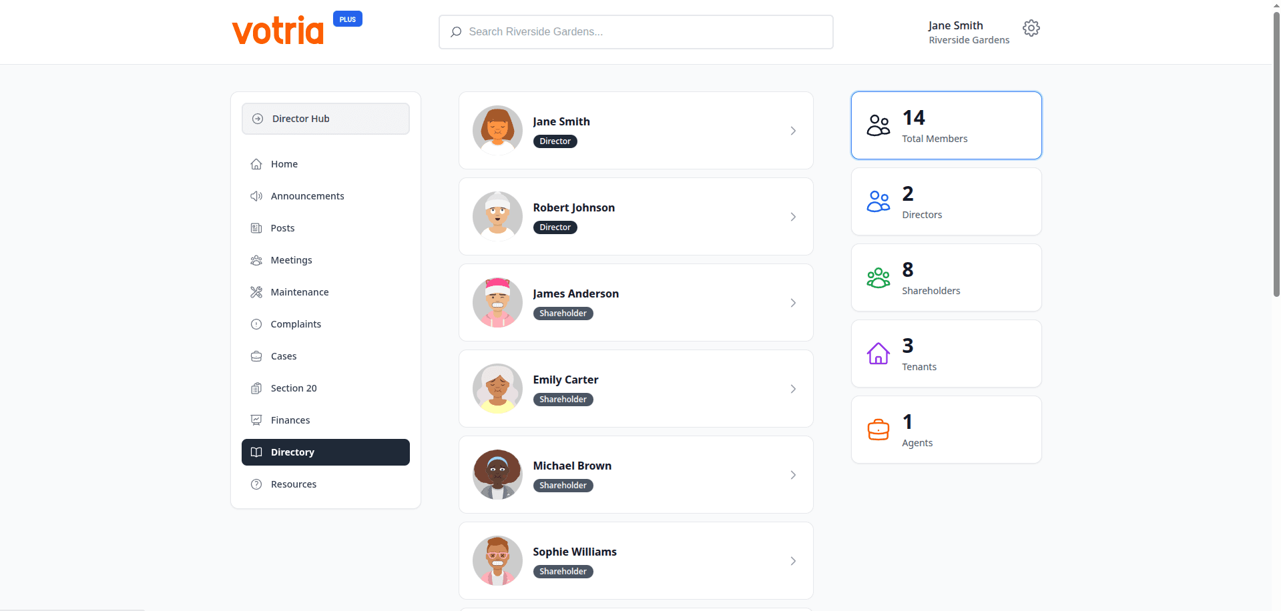Click the Maintenance tools icon in sidebar
Viewport: 1281px width, 611px height.
pyautogui.click(x=256, y=291)
